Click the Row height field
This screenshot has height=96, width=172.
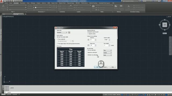(x=106, y=45)
